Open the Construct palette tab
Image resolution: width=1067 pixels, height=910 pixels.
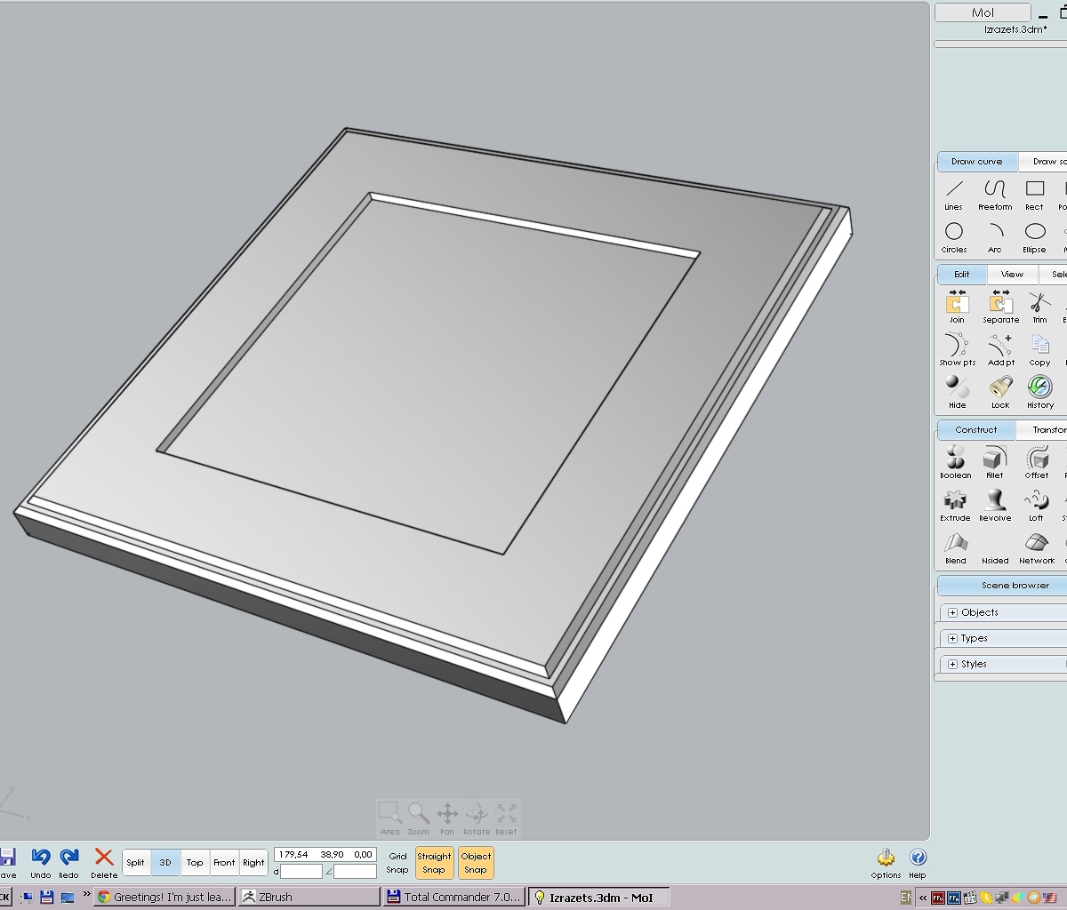click(x=976, y=429)
